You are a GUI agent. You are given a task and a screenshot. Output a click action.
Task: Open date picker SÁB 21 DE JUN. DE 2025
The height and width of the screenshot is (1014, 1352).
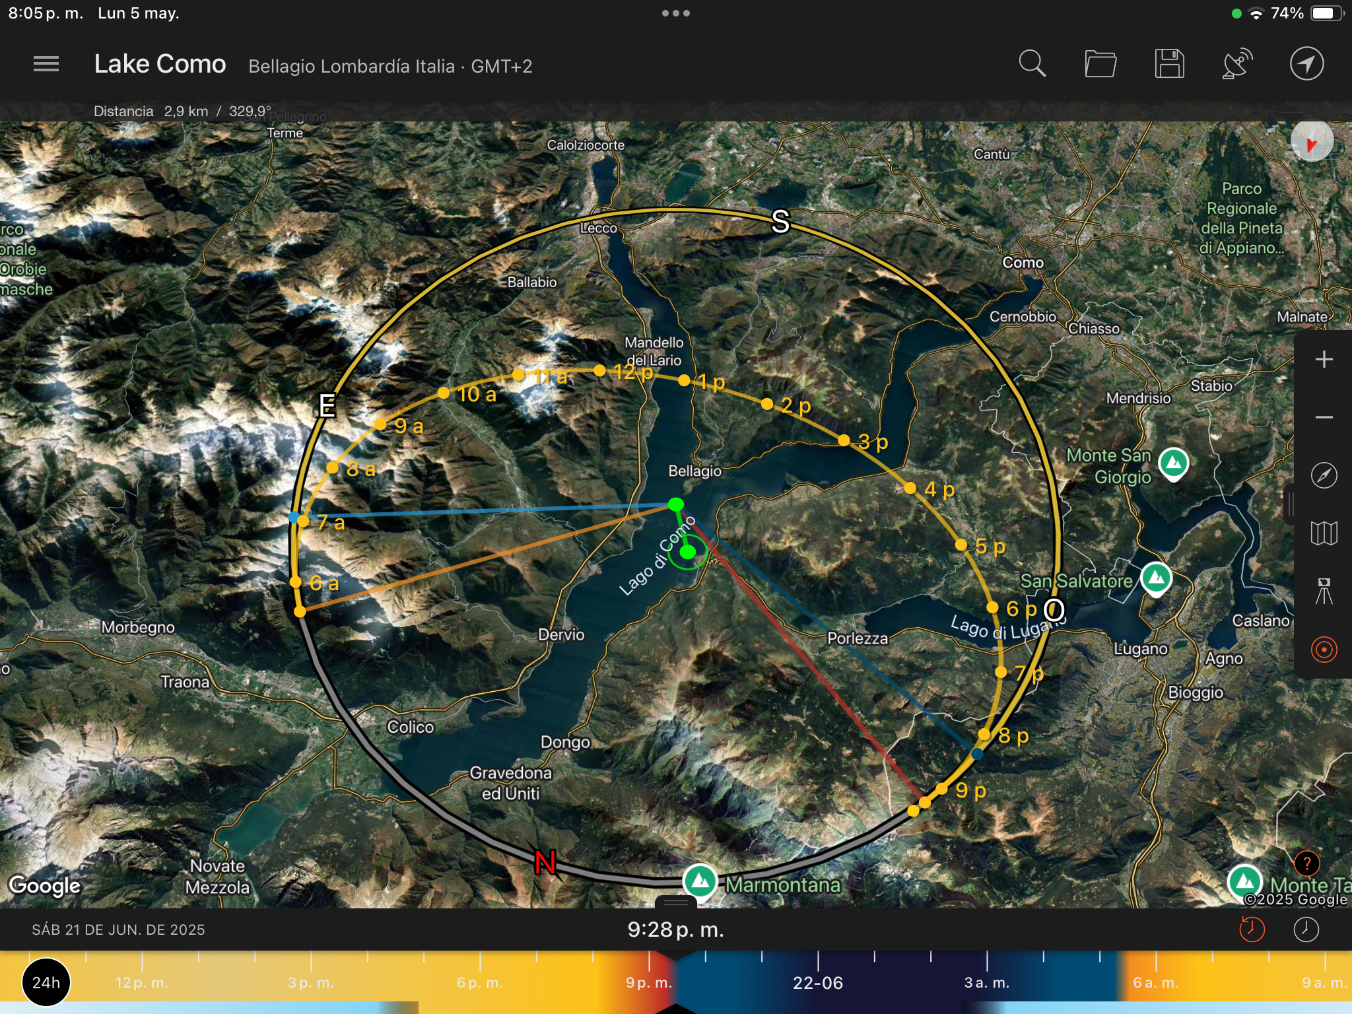pos(118,929)
